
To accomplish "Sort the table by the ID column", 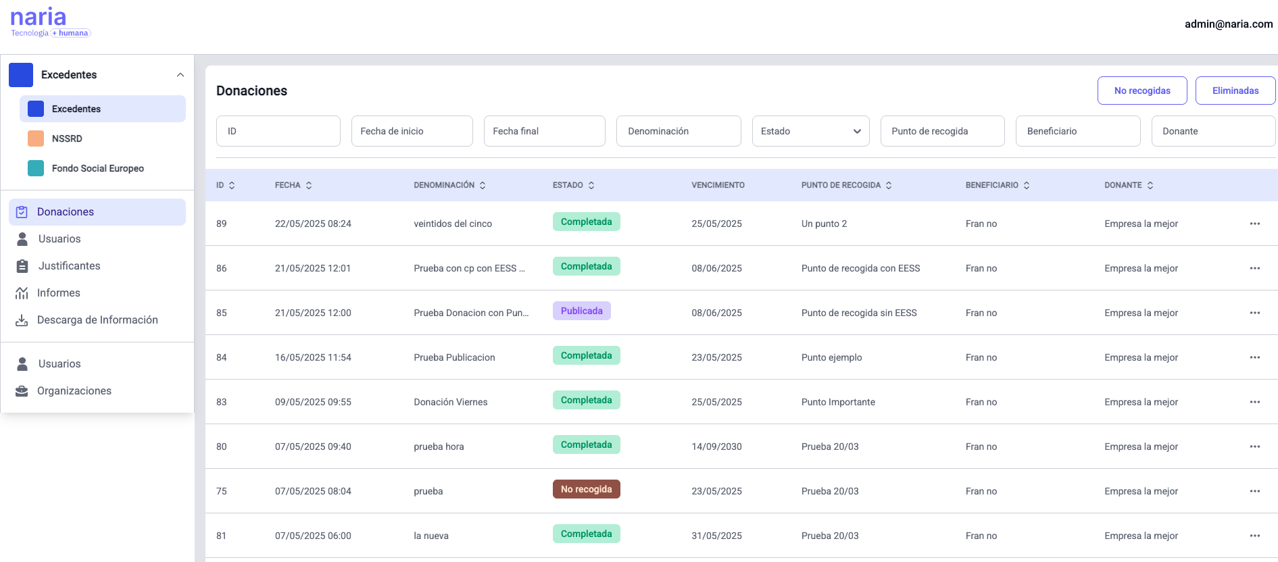I will tap(232, 185).
